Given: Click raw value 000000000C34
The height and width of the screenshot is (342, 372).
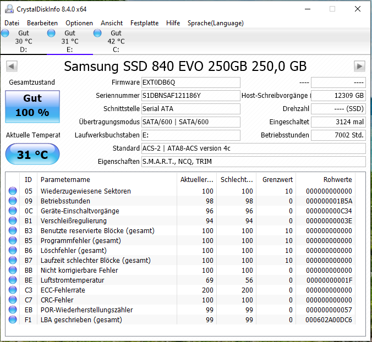Looking at the screenshot, I should (x=329, y=211).
